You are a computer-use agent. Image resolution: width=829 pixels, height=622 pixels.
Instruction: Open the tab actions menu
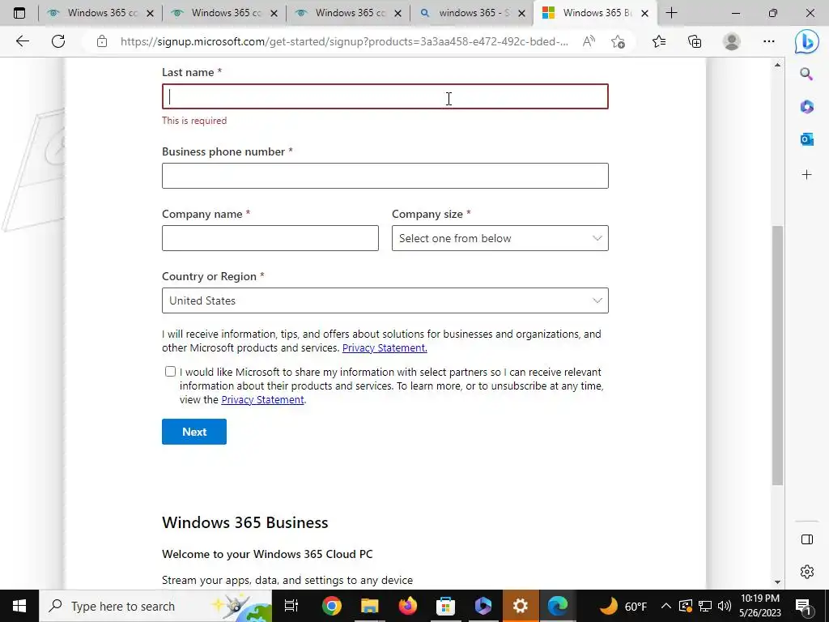click(x=19, y=13)
